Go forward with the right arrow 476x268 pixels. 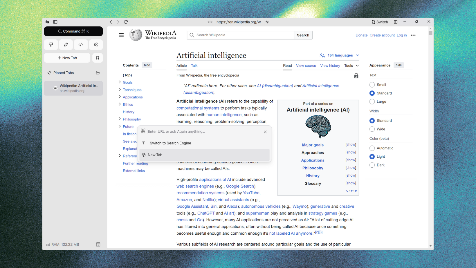pyautogui.click(x=118, y=22)
